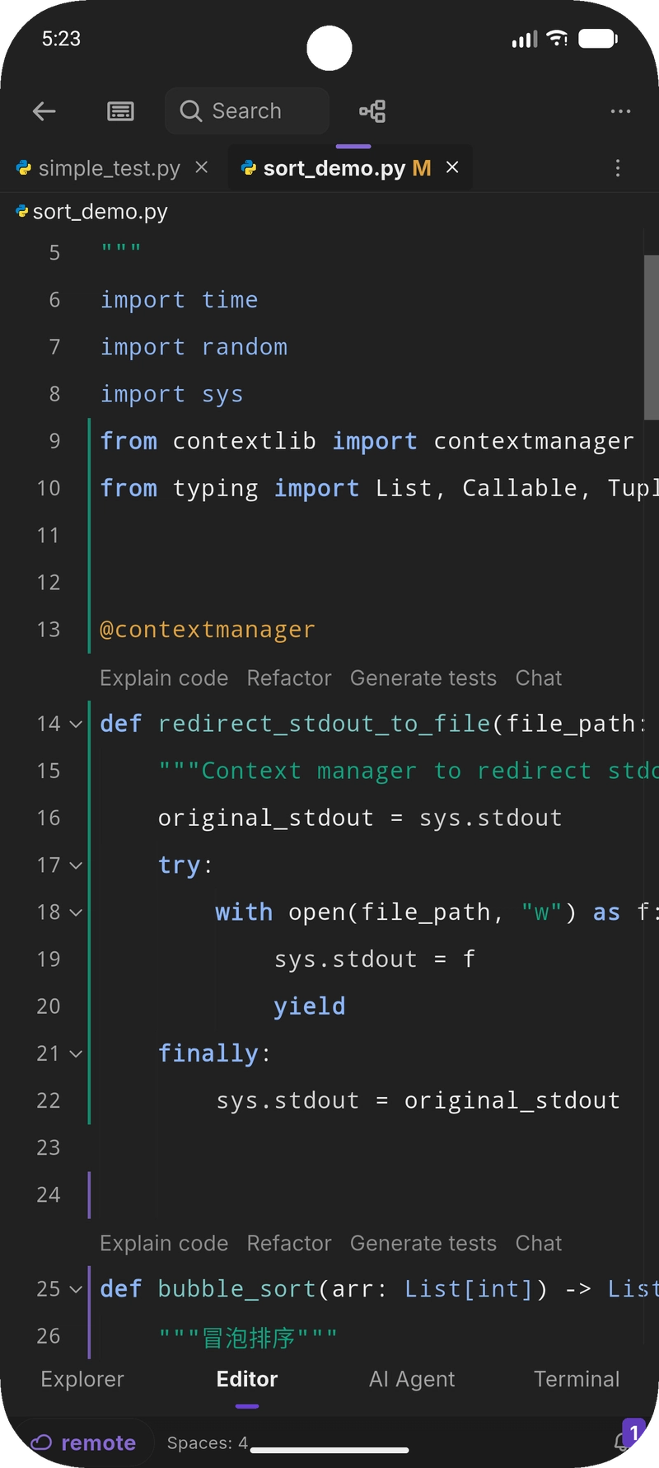Click Chat above bubble_sort
Screen dimensions: 659x1468
(x=539, y=1243)
